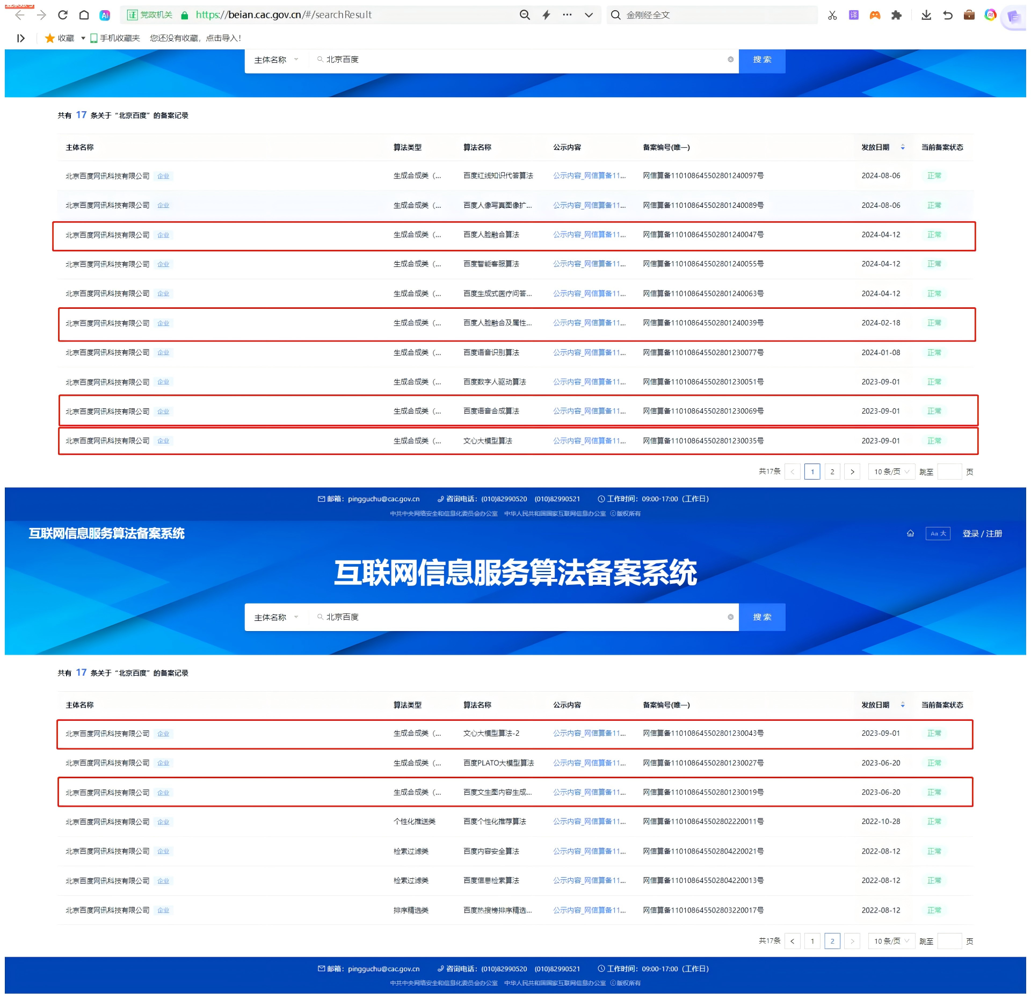1031x999 pixels.
Task: Open the game controller extension icon
Action: tap(875, 15)
